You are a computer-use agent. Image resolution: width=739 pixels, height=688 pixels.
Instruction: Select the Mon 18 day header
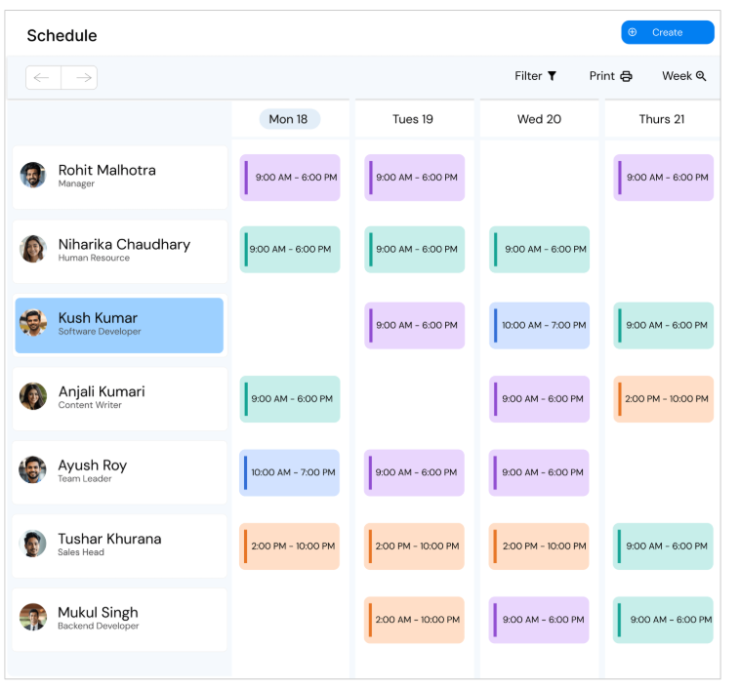pyautogui.click(x=289, y=119)
